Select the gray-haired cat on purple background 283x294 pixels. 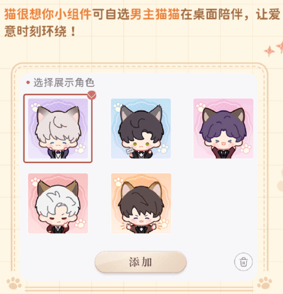(x=58, y=129)
